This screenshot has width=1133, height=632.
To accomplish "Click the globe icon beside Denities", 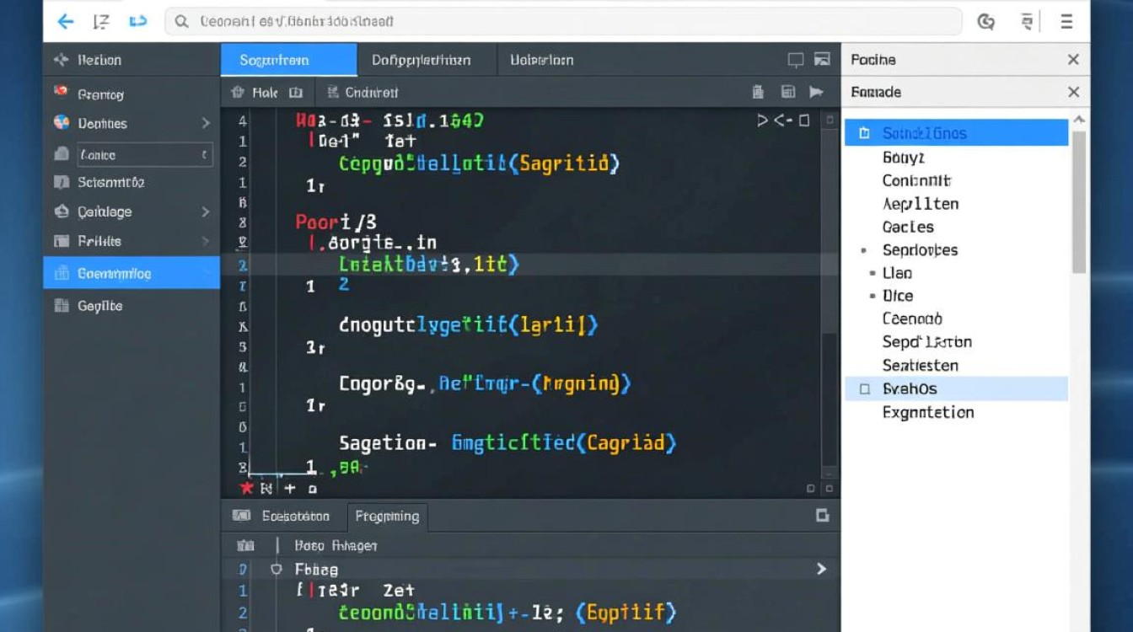I will (x=61, y=123).
